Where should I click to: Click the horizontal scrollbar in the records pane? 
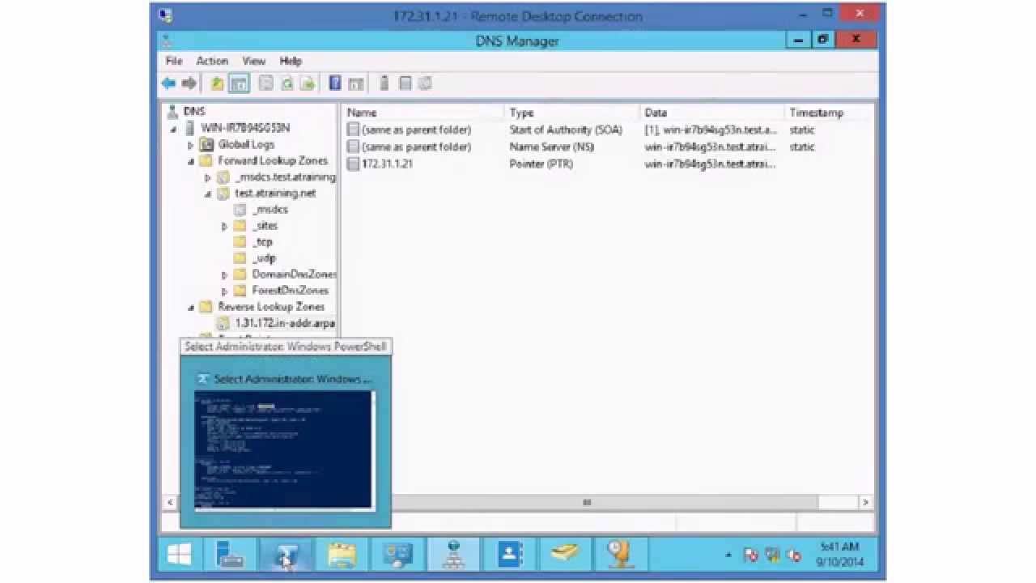click(x=588, y=503)
